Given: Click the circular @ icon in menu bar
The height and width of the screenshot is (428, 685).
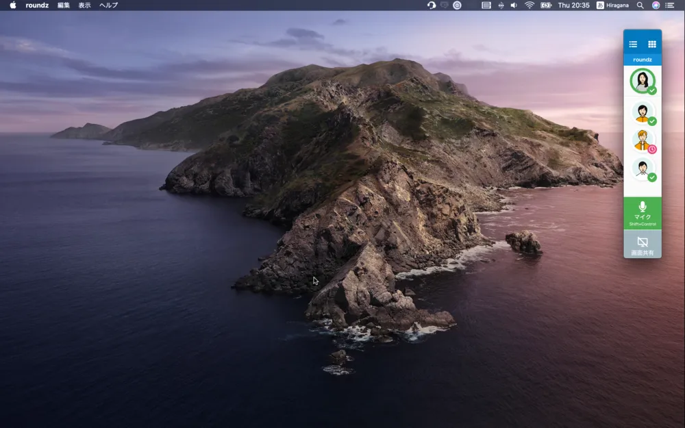Looking at the screenshot, I should (457, 5).
